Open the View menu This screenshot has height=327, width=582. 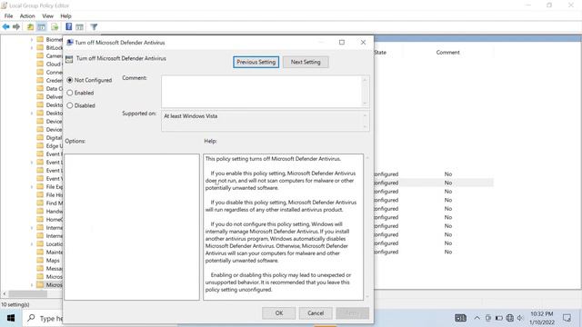pos(47,16)
